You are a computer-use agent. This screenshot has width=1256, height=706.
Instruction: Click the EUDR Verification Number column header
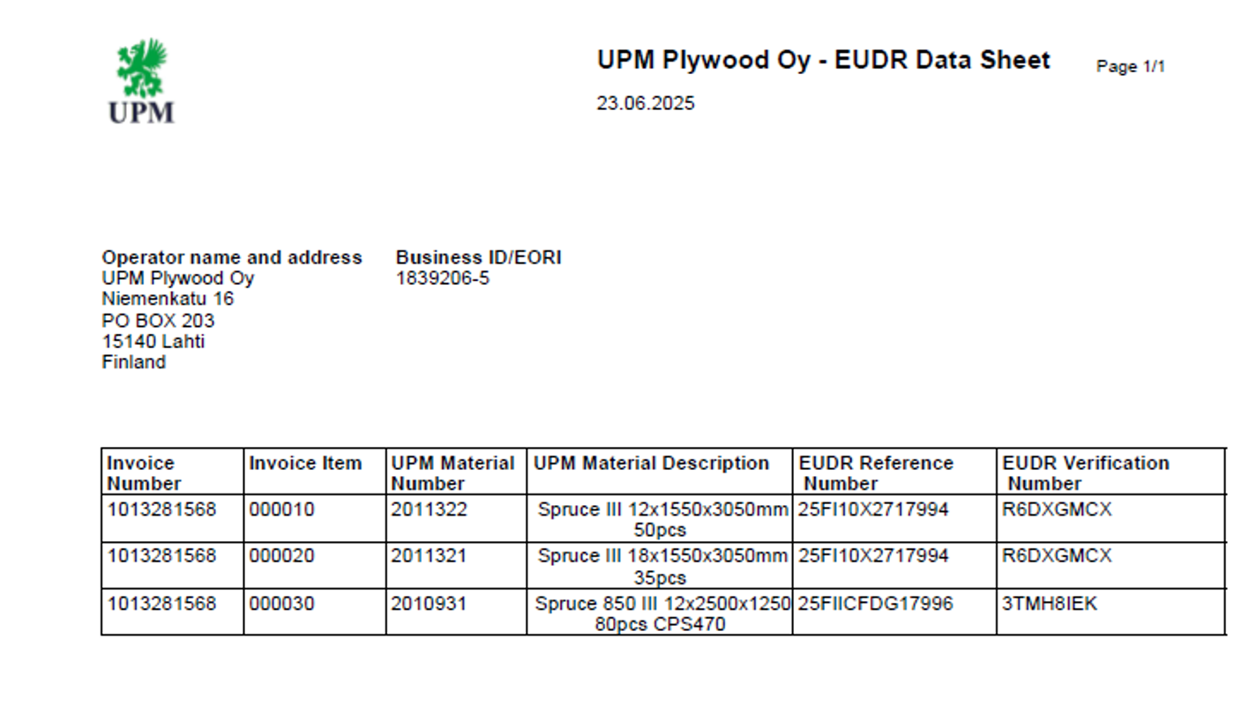pos(1085,472)
